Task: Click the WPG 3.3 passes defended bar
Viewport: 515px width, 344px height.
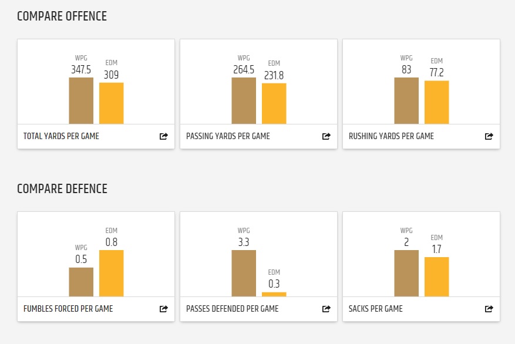Action: click(x=244, y=273)
